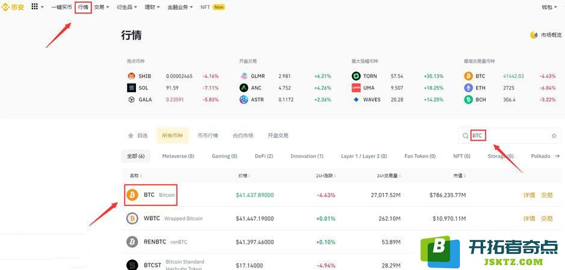Click BTC price $41,437.89000
The image size is (565, 270).
coord(255,195)
